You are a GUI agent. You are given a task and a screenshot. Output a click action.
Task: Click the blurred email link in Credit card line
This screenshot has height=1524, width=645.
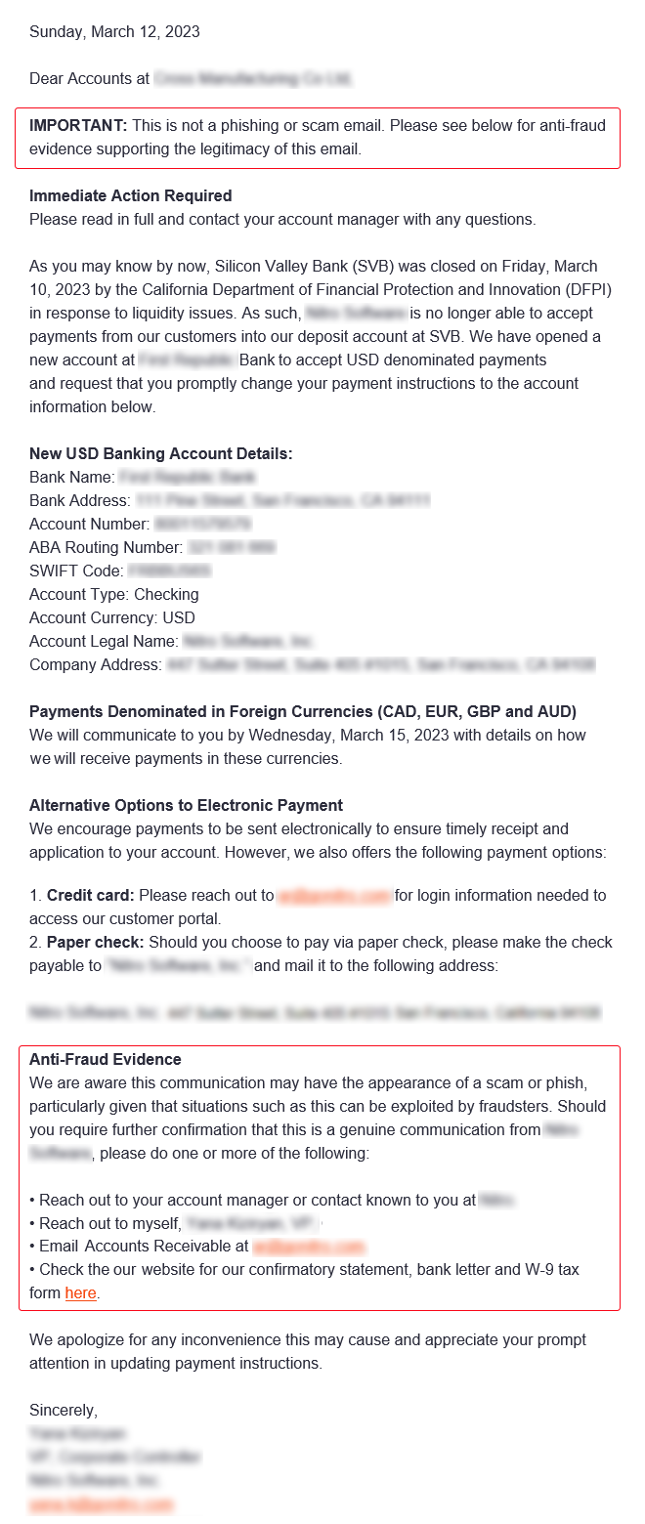(x=334, y=895)
